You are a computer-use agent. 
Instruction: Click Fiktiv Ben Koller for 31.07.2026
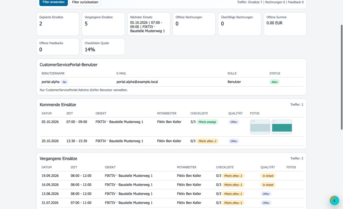tap(189, 203)
